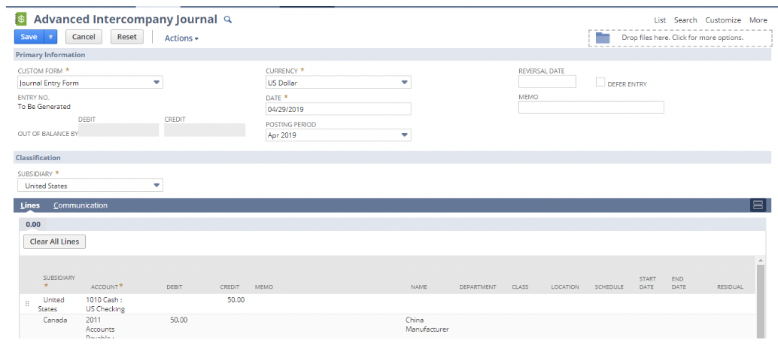
Task: Open the Posting Period dropdown
Action: (404, 135)
